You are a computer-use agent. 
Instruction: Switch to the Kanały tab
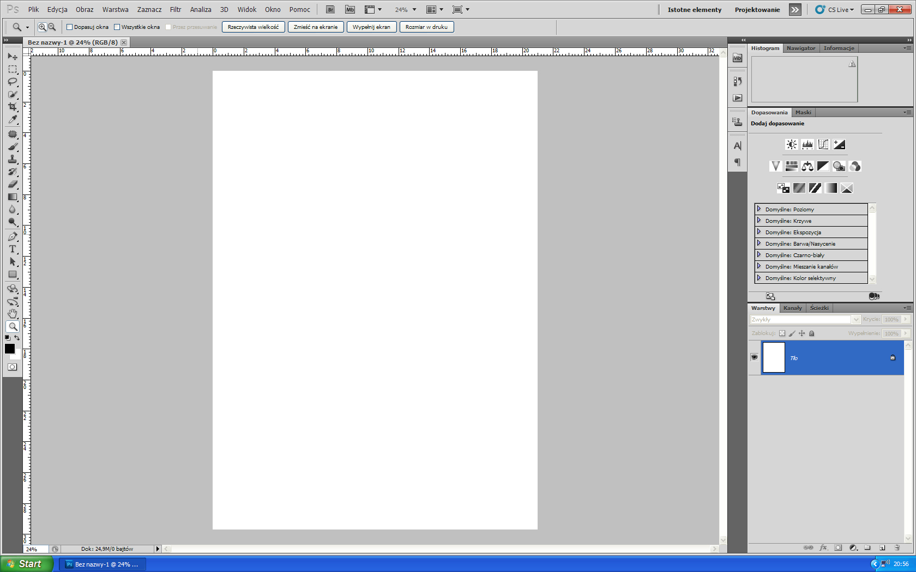point(792,308)
